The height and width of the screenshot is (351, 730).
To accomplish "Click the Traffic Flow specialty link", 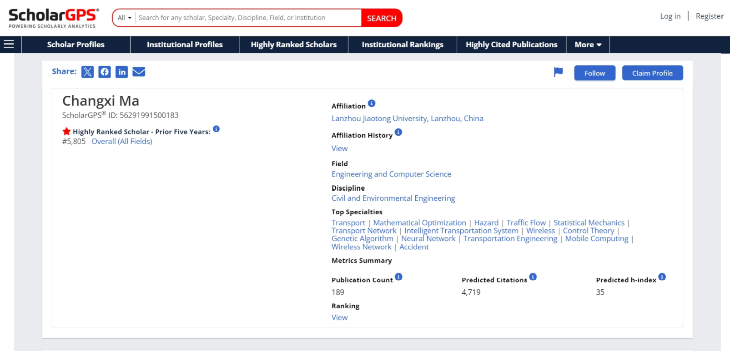I will (526, 222).
